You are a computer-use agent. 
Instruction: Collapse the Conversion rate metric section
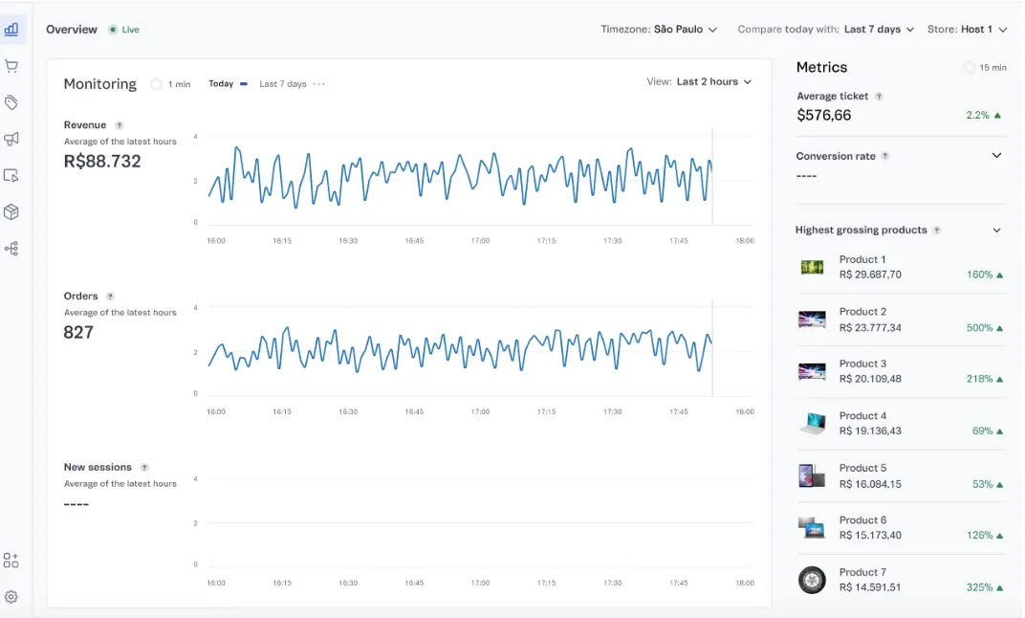point(996,155)
